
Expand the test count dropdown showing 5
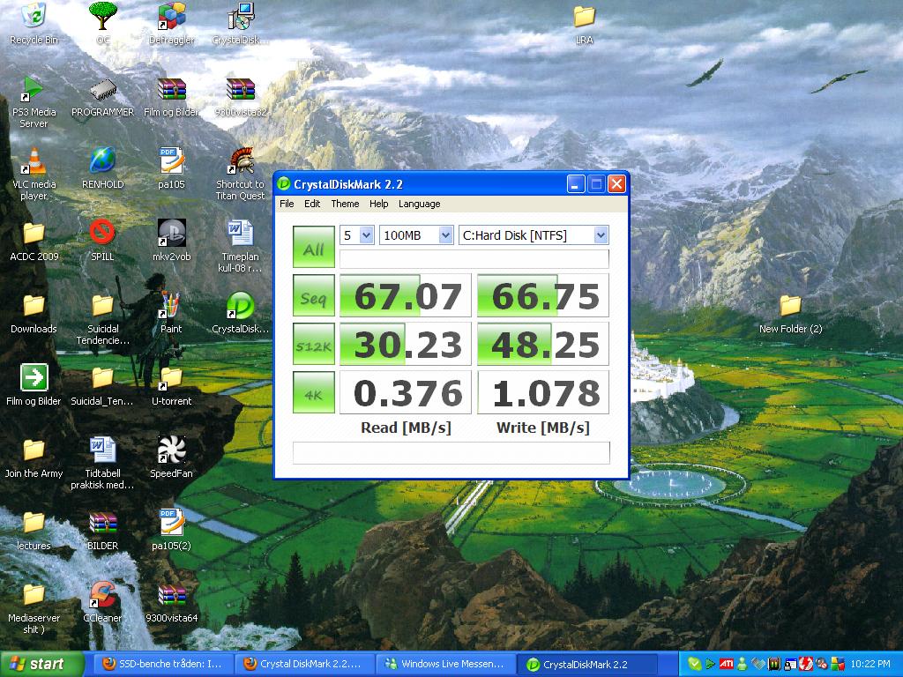point(366,234)
